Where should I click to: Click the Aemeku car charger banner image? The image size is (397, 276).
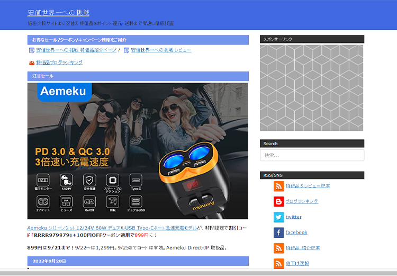pyautogui.click(x=138, y=150)
